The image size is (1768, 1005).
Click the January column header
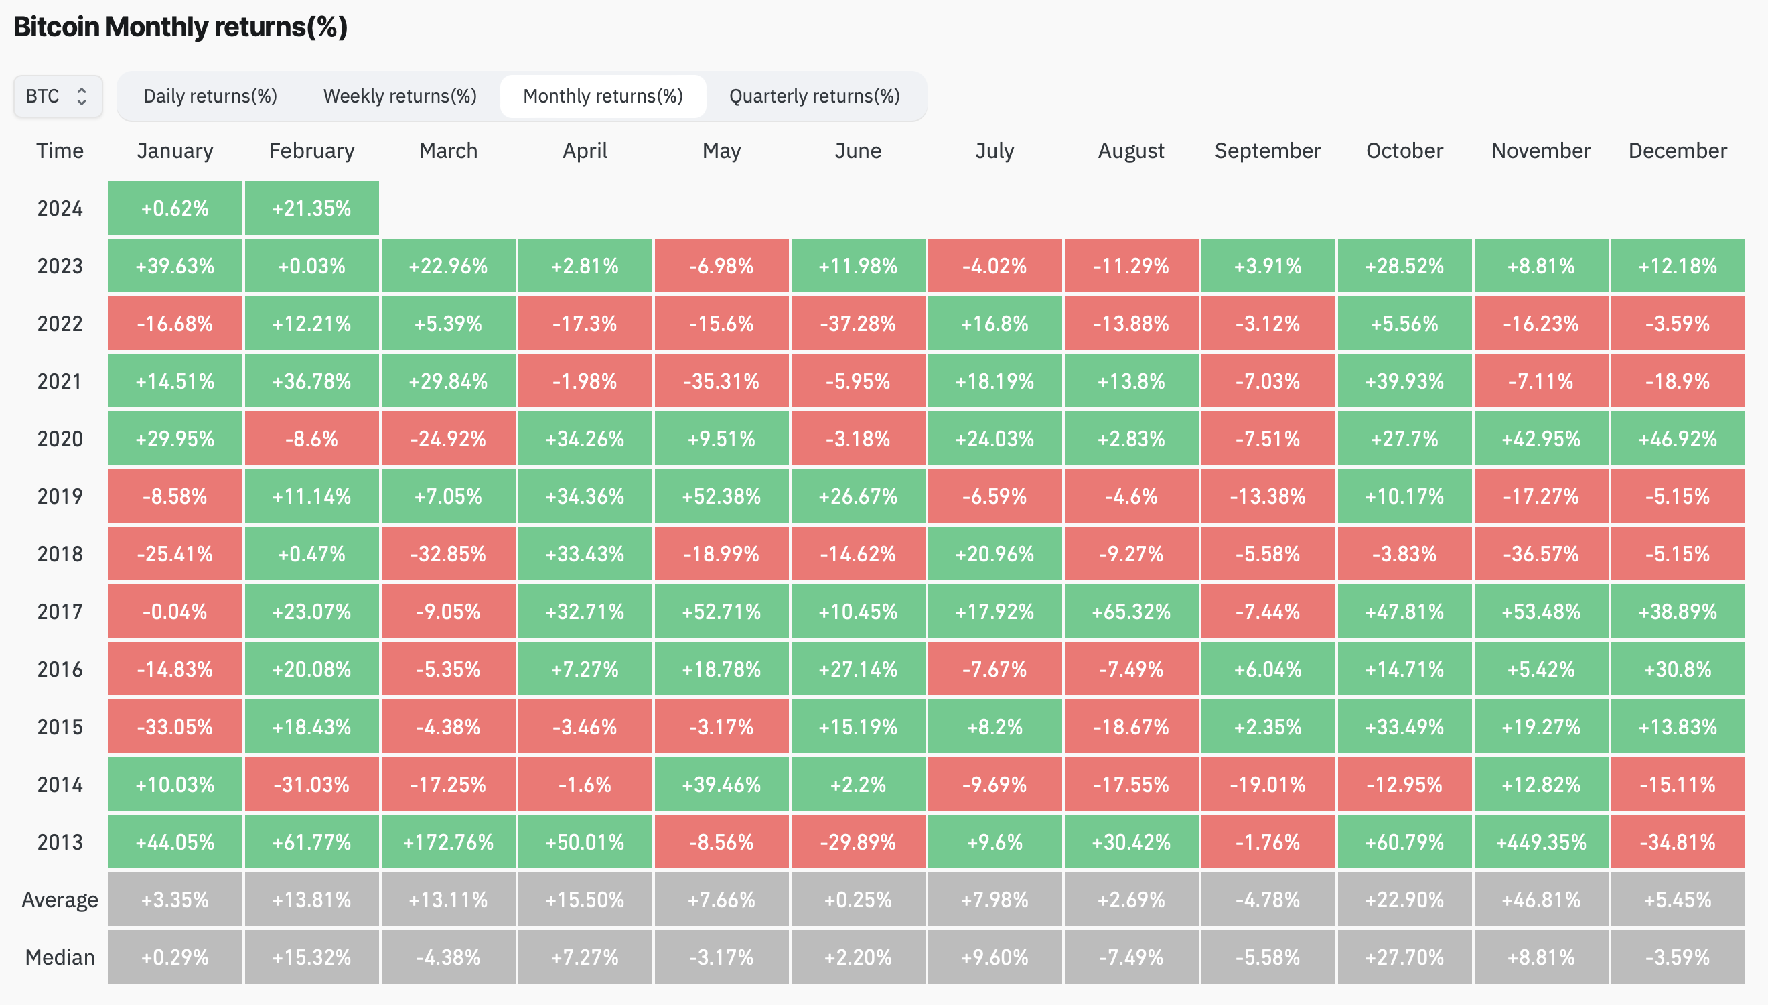pos(175,151)
